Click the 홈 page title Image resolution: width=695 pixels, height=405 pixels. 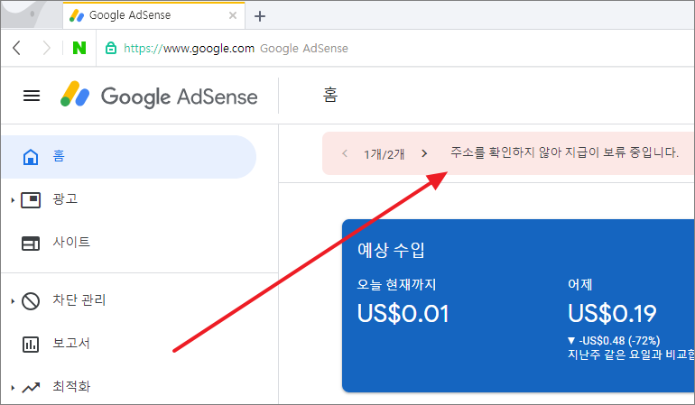pos(330,95)
